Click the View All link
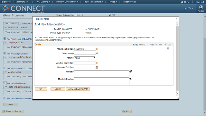 (142, 45)
